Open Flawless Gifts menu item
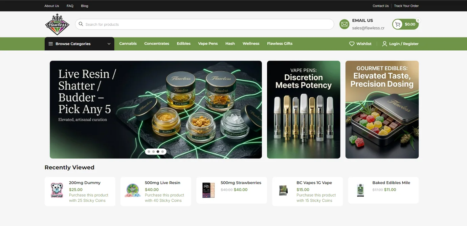Image resolution: width=467 pixels, height=226 pixels. click(280, 44)
